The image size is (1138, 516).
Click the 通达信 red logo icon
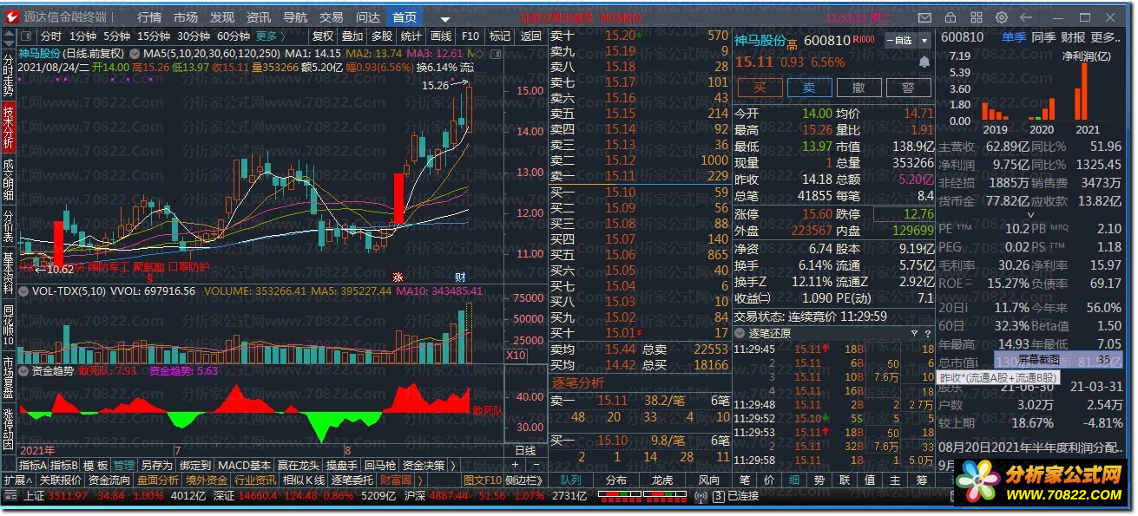10,17
